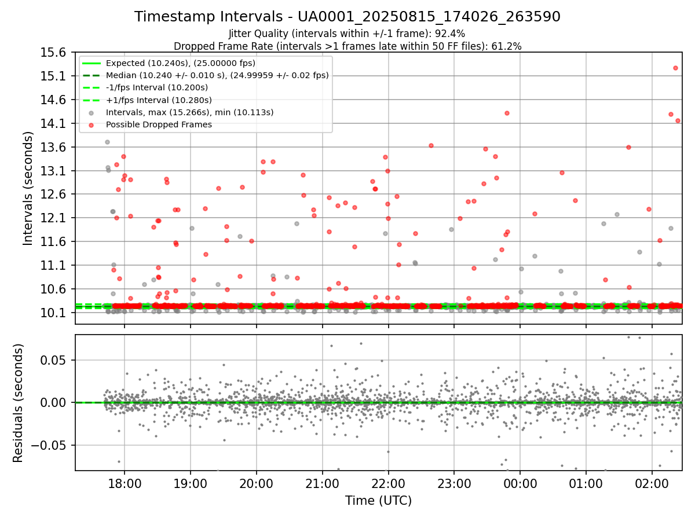Select legend entry 'Possible Dropped Frames'
695x521 pixels.
(x=159, y=124)
